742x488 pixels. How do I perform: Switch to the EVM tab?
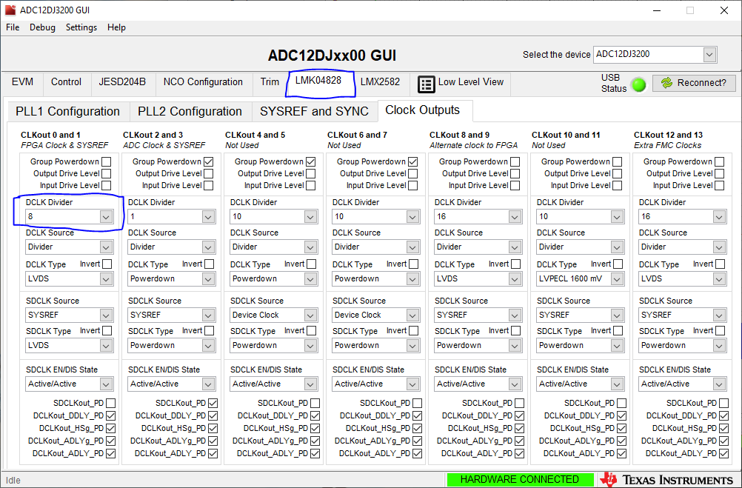[23, 82]
